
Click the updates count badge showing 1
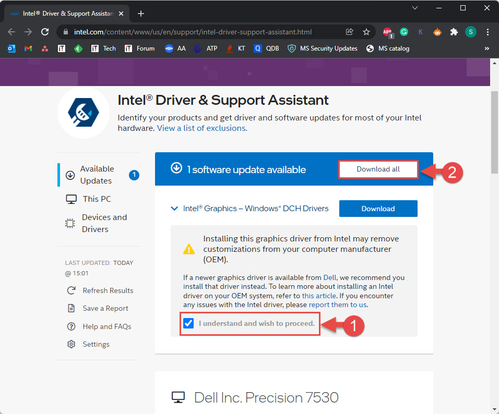tap(134, 175)
